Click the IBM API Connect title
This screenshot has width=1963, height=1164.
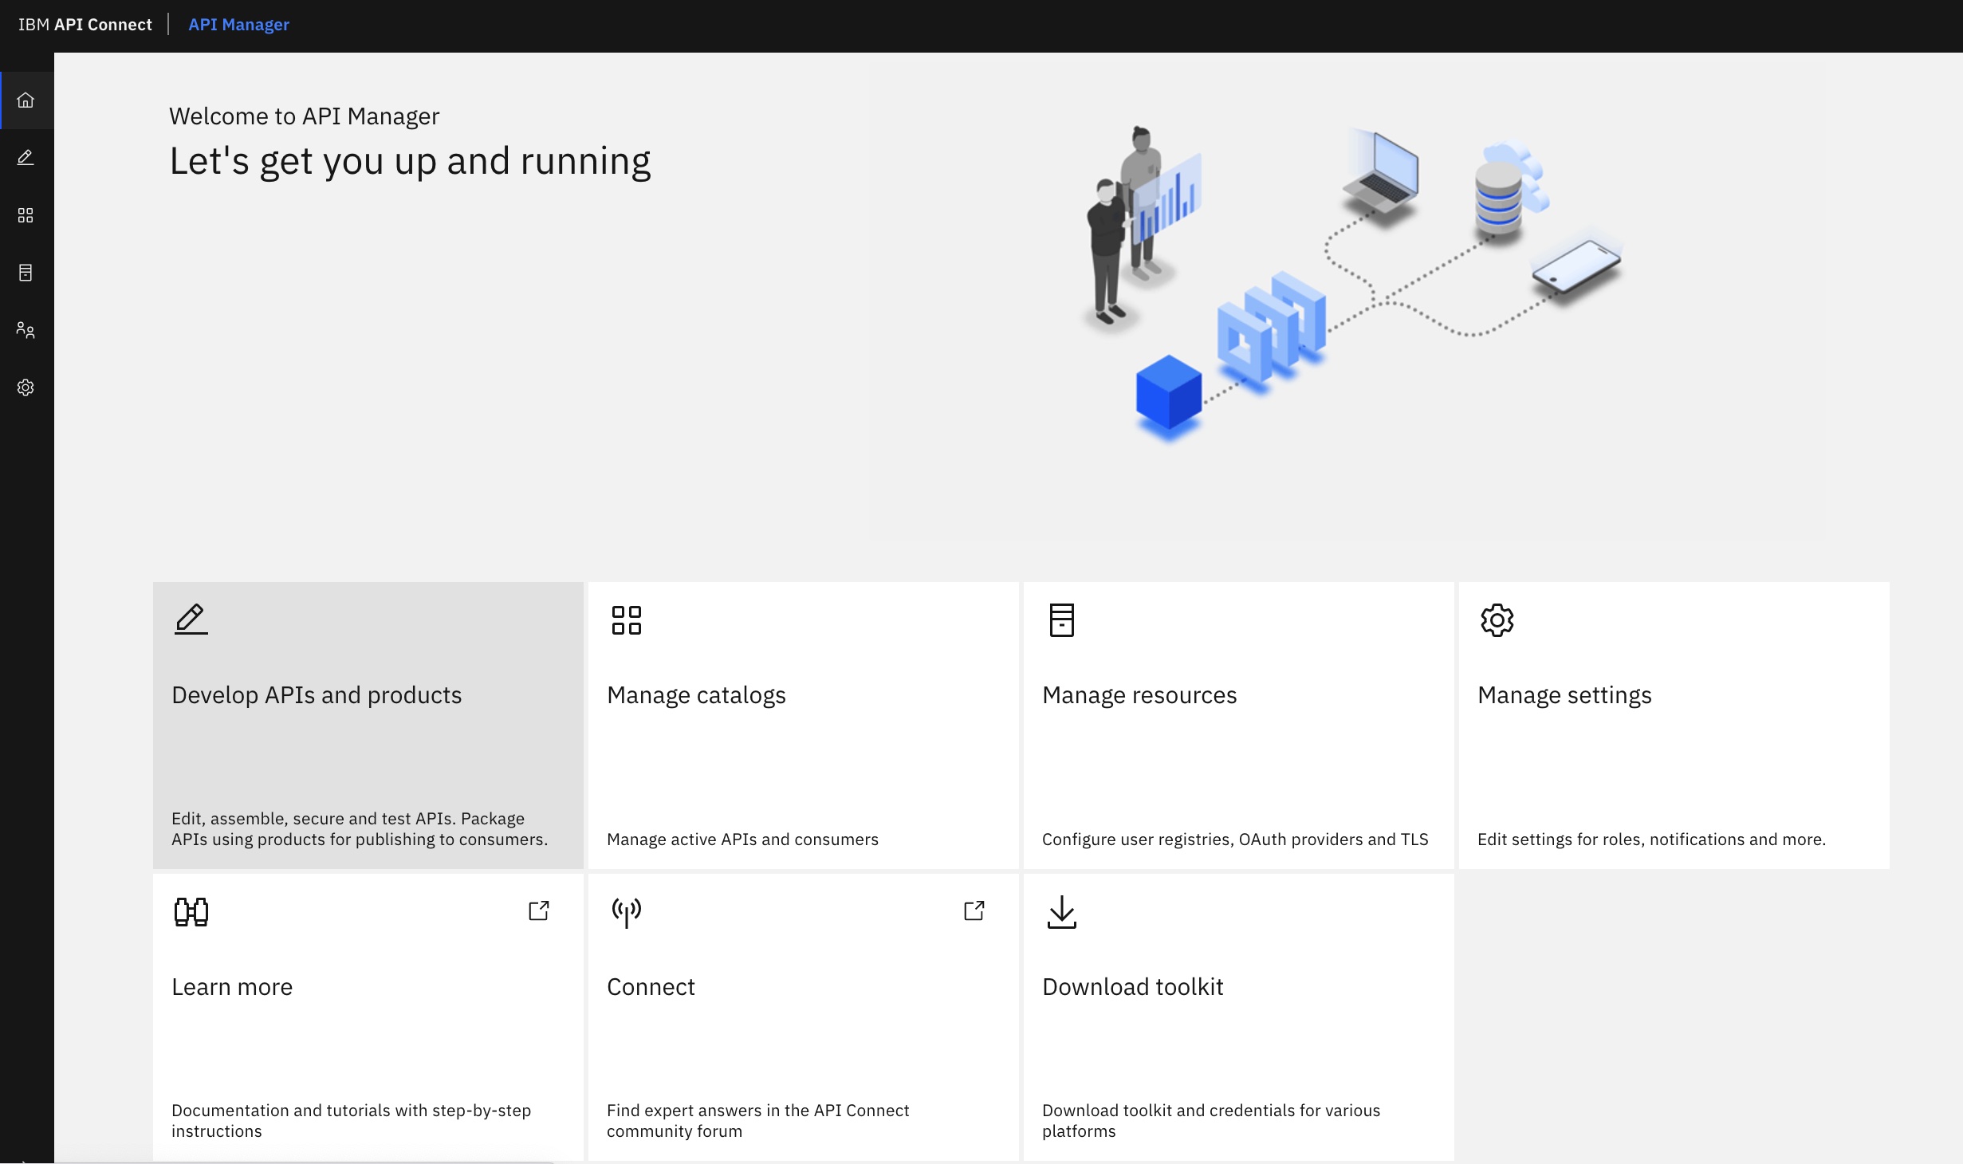(85, 25)
